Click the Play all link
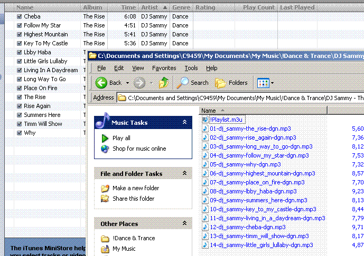Screen dimensions: 364x256 point(122,138)
